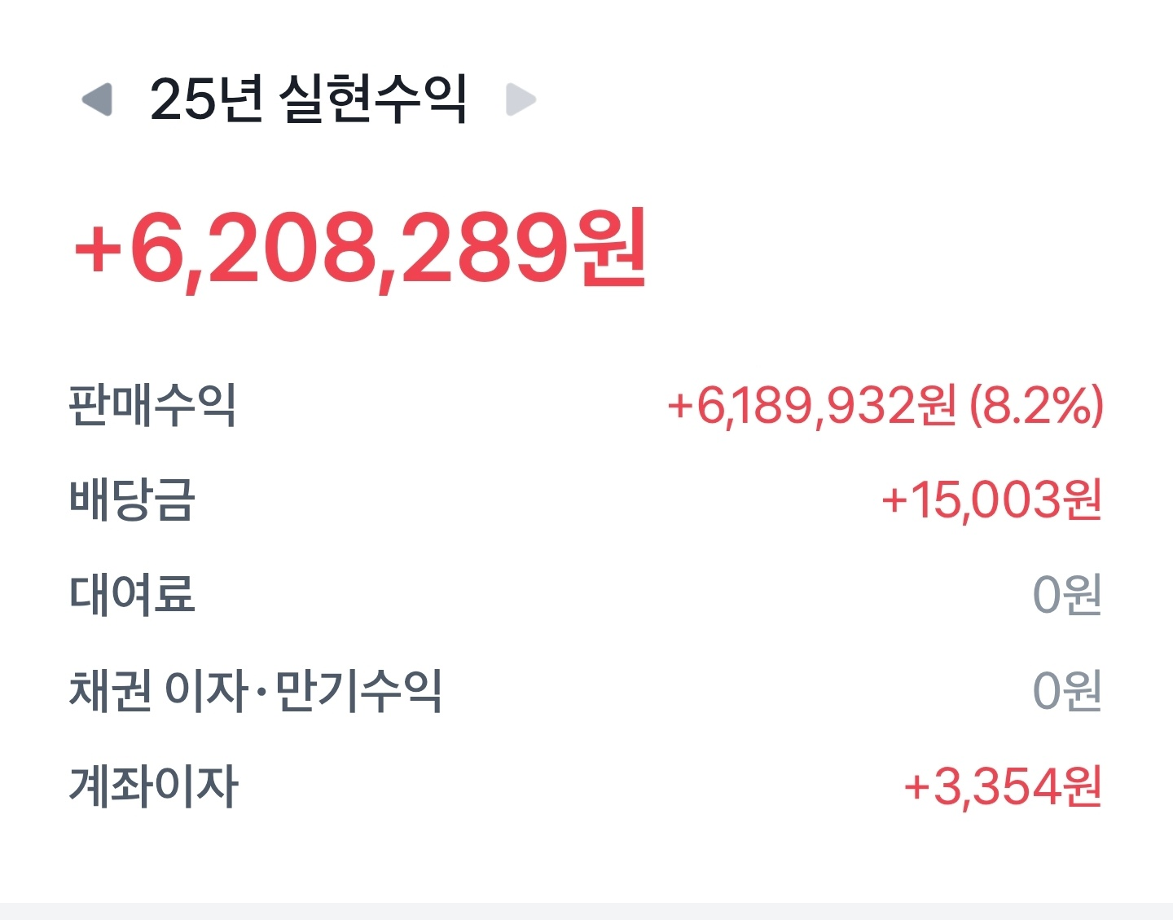Select the 계좌이자 row label
Image resolution: width=1173 pixels, height=920 pixels.
153,786
